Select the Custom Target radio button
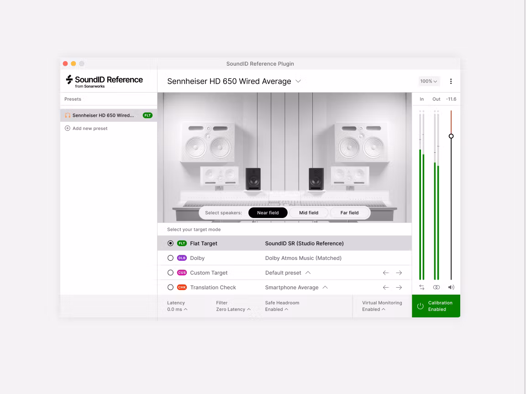Image resolution: width=526 pixels, height=394 pixels. point(170,273)
